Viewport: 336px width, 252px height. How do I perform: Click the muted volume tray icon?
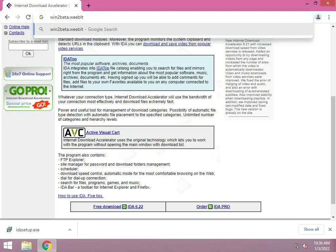305,246
